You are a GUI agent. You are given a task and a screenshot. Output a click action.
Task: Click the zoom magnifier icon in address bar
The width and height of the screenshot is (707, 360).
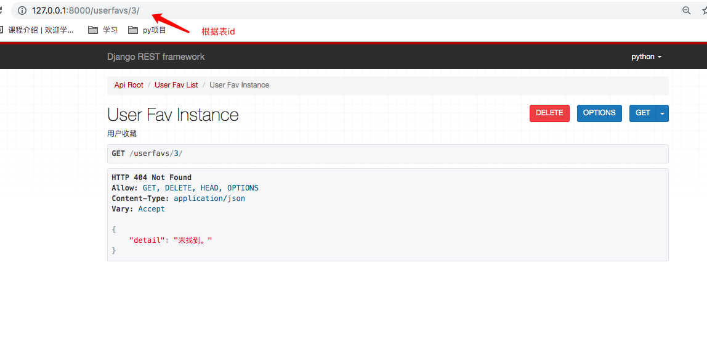(x=686, y=11)
